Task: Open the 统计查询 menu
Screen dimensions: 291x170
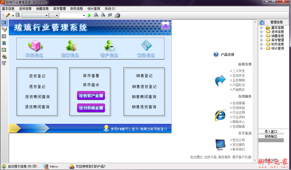Action: [x=94, y=9]
